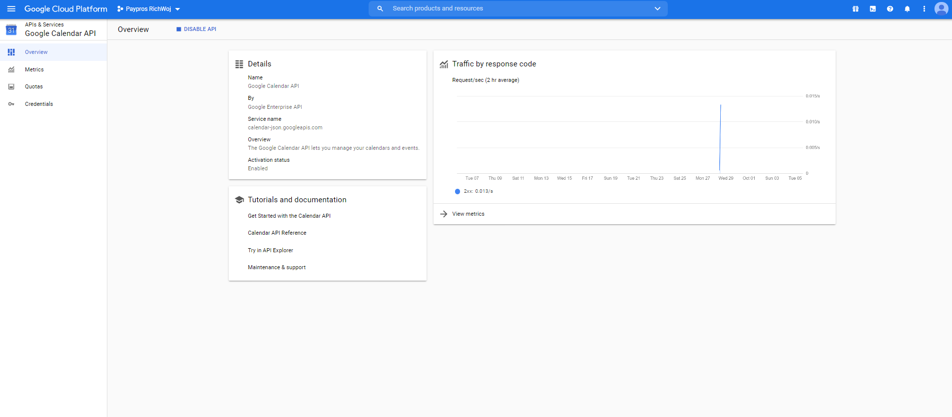Click the DISABLE API button

pos(196,29)
